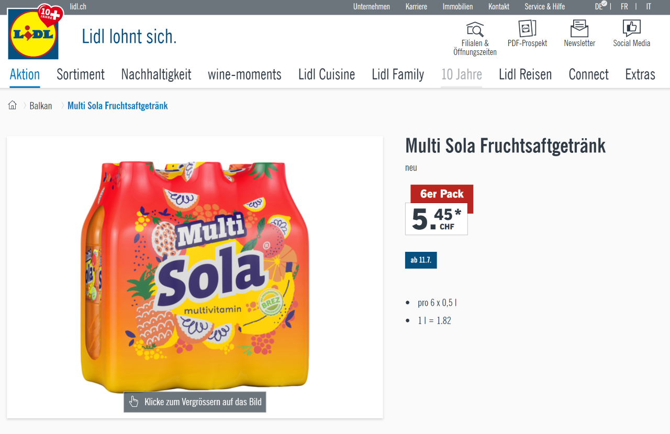Switch language to DE

tap(599, 7)
